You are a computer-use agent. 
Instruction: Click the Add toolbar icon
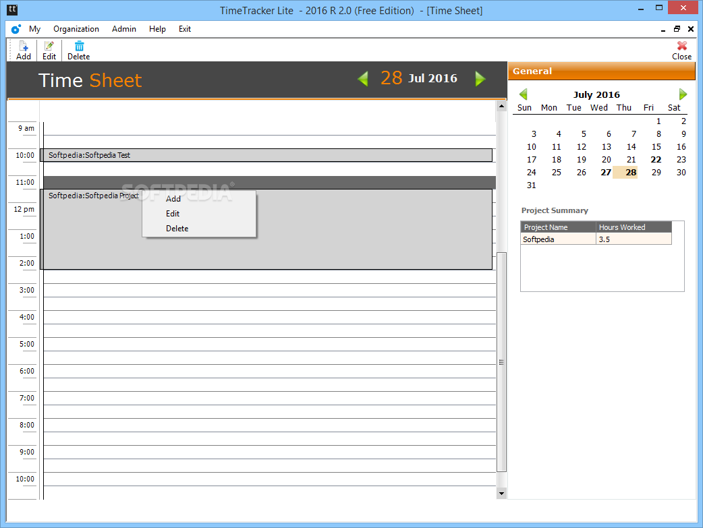tap(24, 50)
